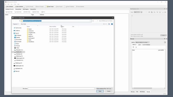Screen dimensions: 173x97
Task: Click the Apply button in Edit Cell
Action: click(x=163, y=35)
